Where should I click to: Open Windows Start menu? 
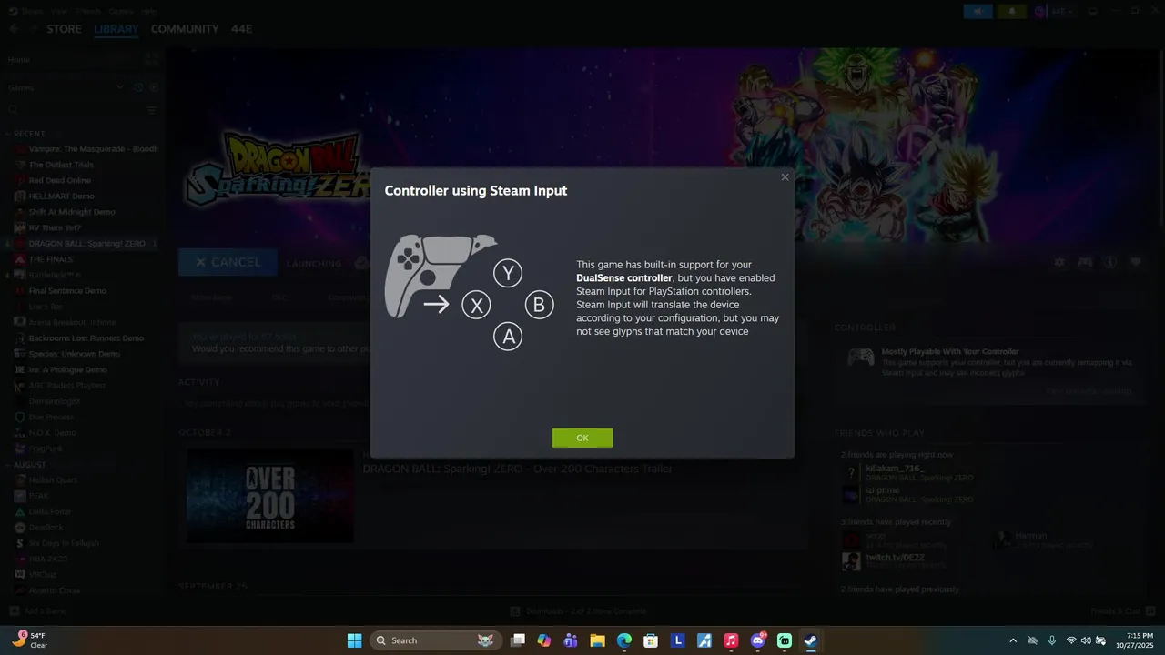tap(354, 640)
